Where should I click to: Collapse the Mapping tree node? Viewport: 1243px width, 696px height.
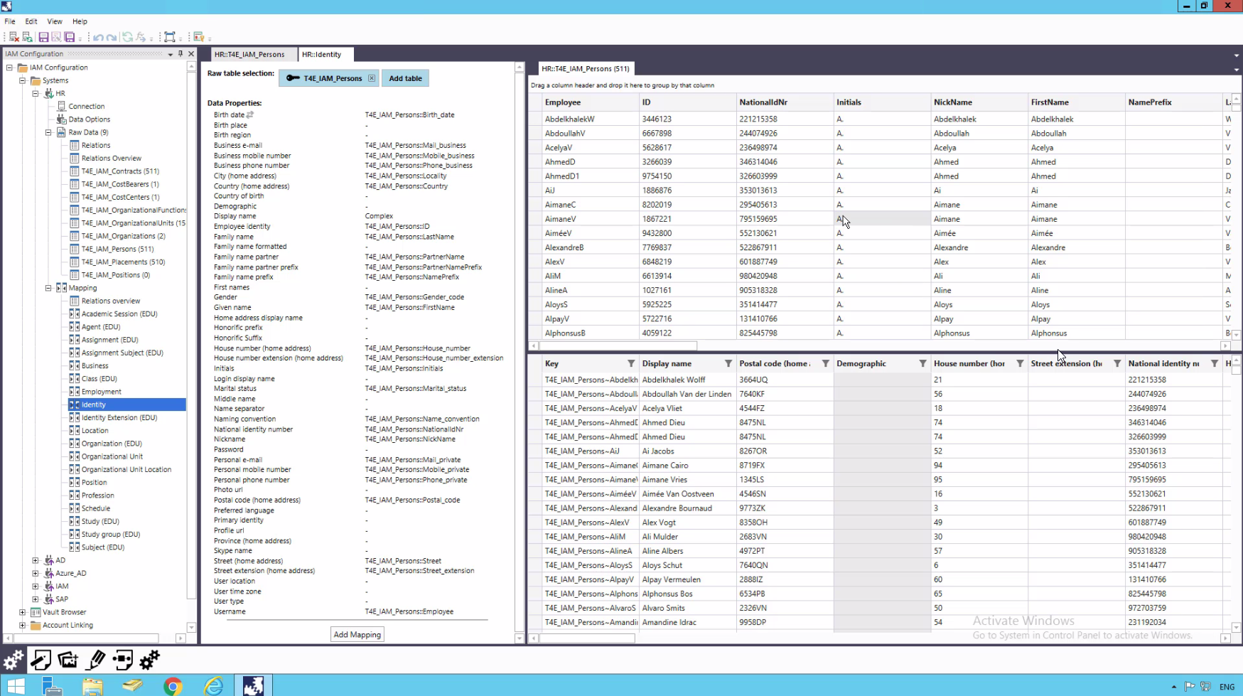(48, 288)
